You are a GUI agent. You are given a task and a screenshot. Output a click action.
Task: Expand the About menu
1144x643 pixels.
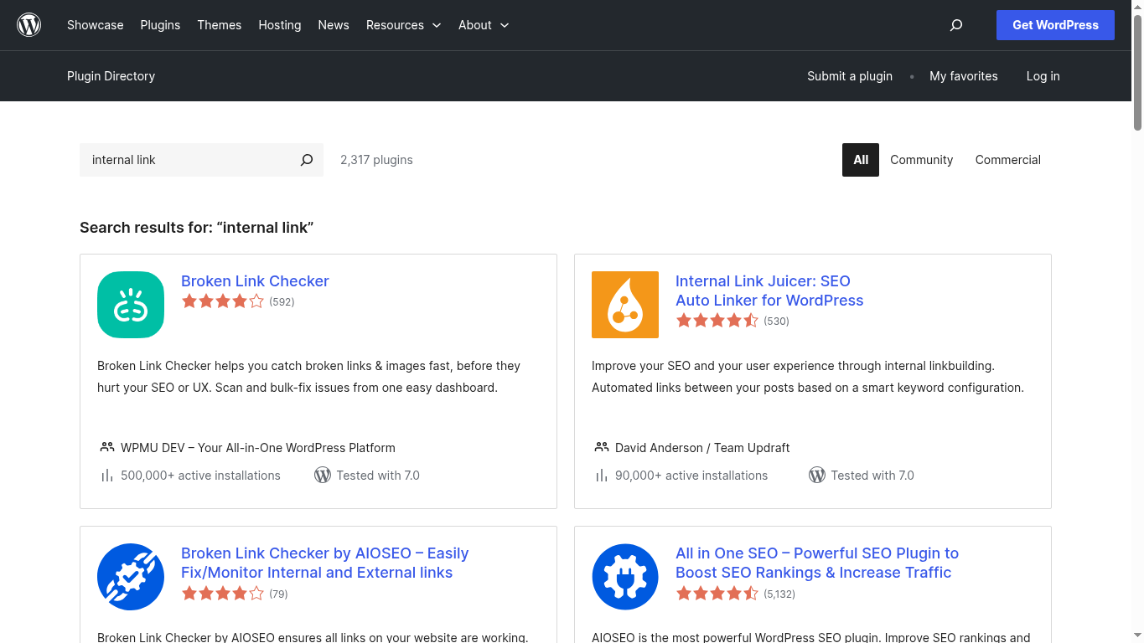tap(484, 25)
